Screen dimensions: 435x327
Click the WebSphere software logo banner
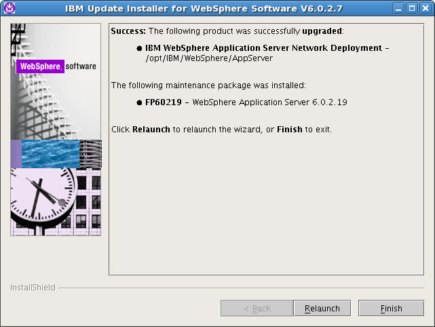point(56,66)
